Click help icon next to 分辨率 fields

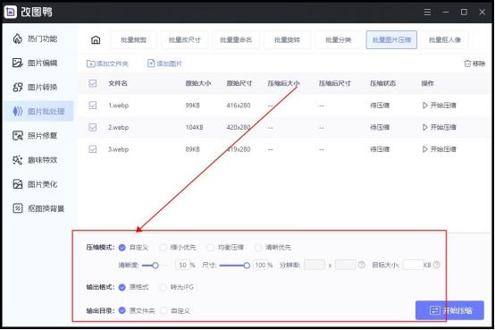pyautogui.click(x=362, y=265)
